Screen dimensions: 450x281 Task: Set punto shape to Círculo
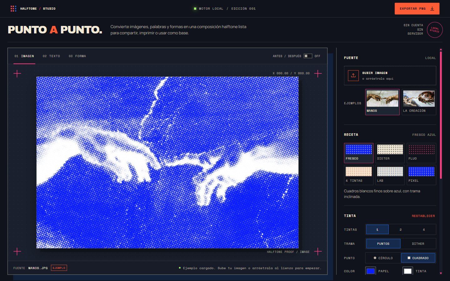(383, 258)
